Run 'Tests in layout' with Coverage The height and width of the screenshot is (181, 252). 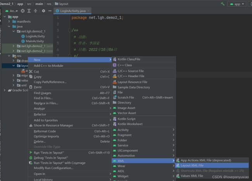tap(70, 163)
